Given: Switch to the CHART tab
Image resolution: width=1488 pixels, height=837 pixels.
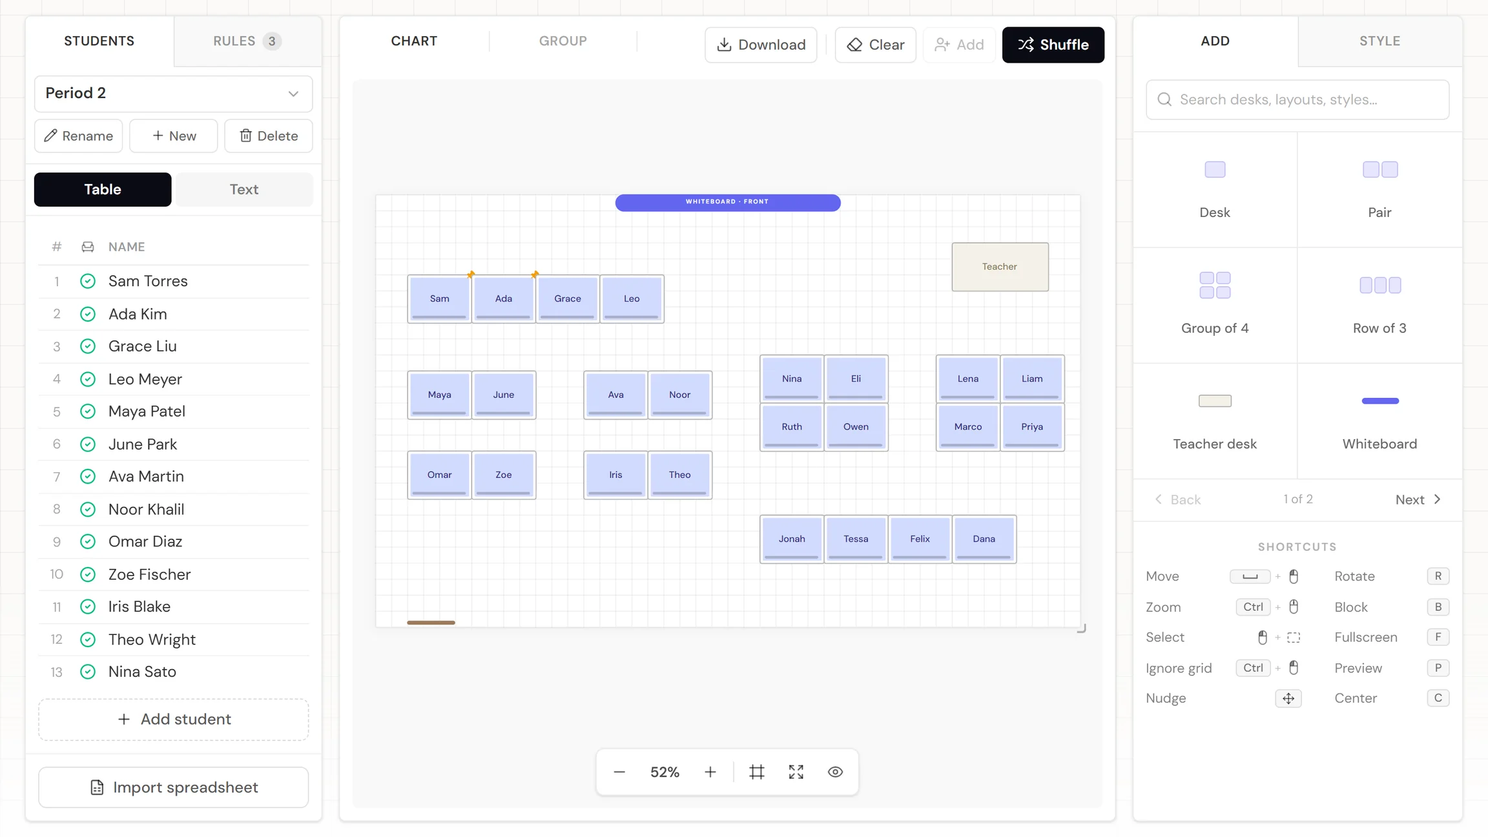Looking at the screenshot, I should (414, 41).
